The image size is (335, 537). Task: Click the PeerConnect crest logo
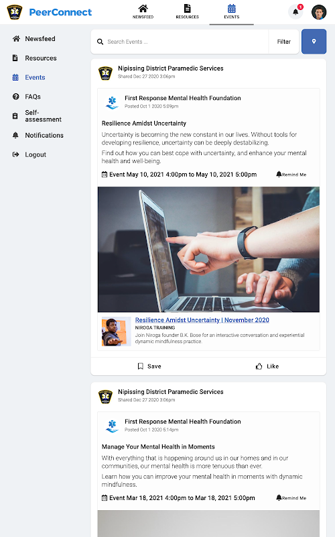click(x=15, y=12)
